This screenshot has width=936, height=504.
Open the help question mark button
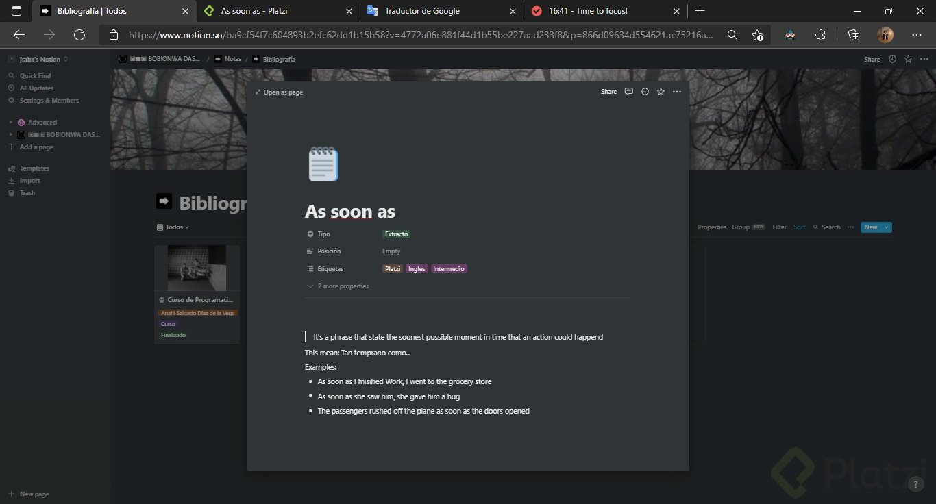[917, 484]
